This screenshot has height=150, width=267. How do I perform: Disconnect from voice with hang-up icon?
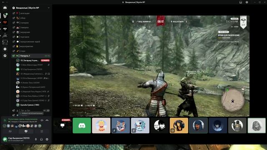[47, 120]
